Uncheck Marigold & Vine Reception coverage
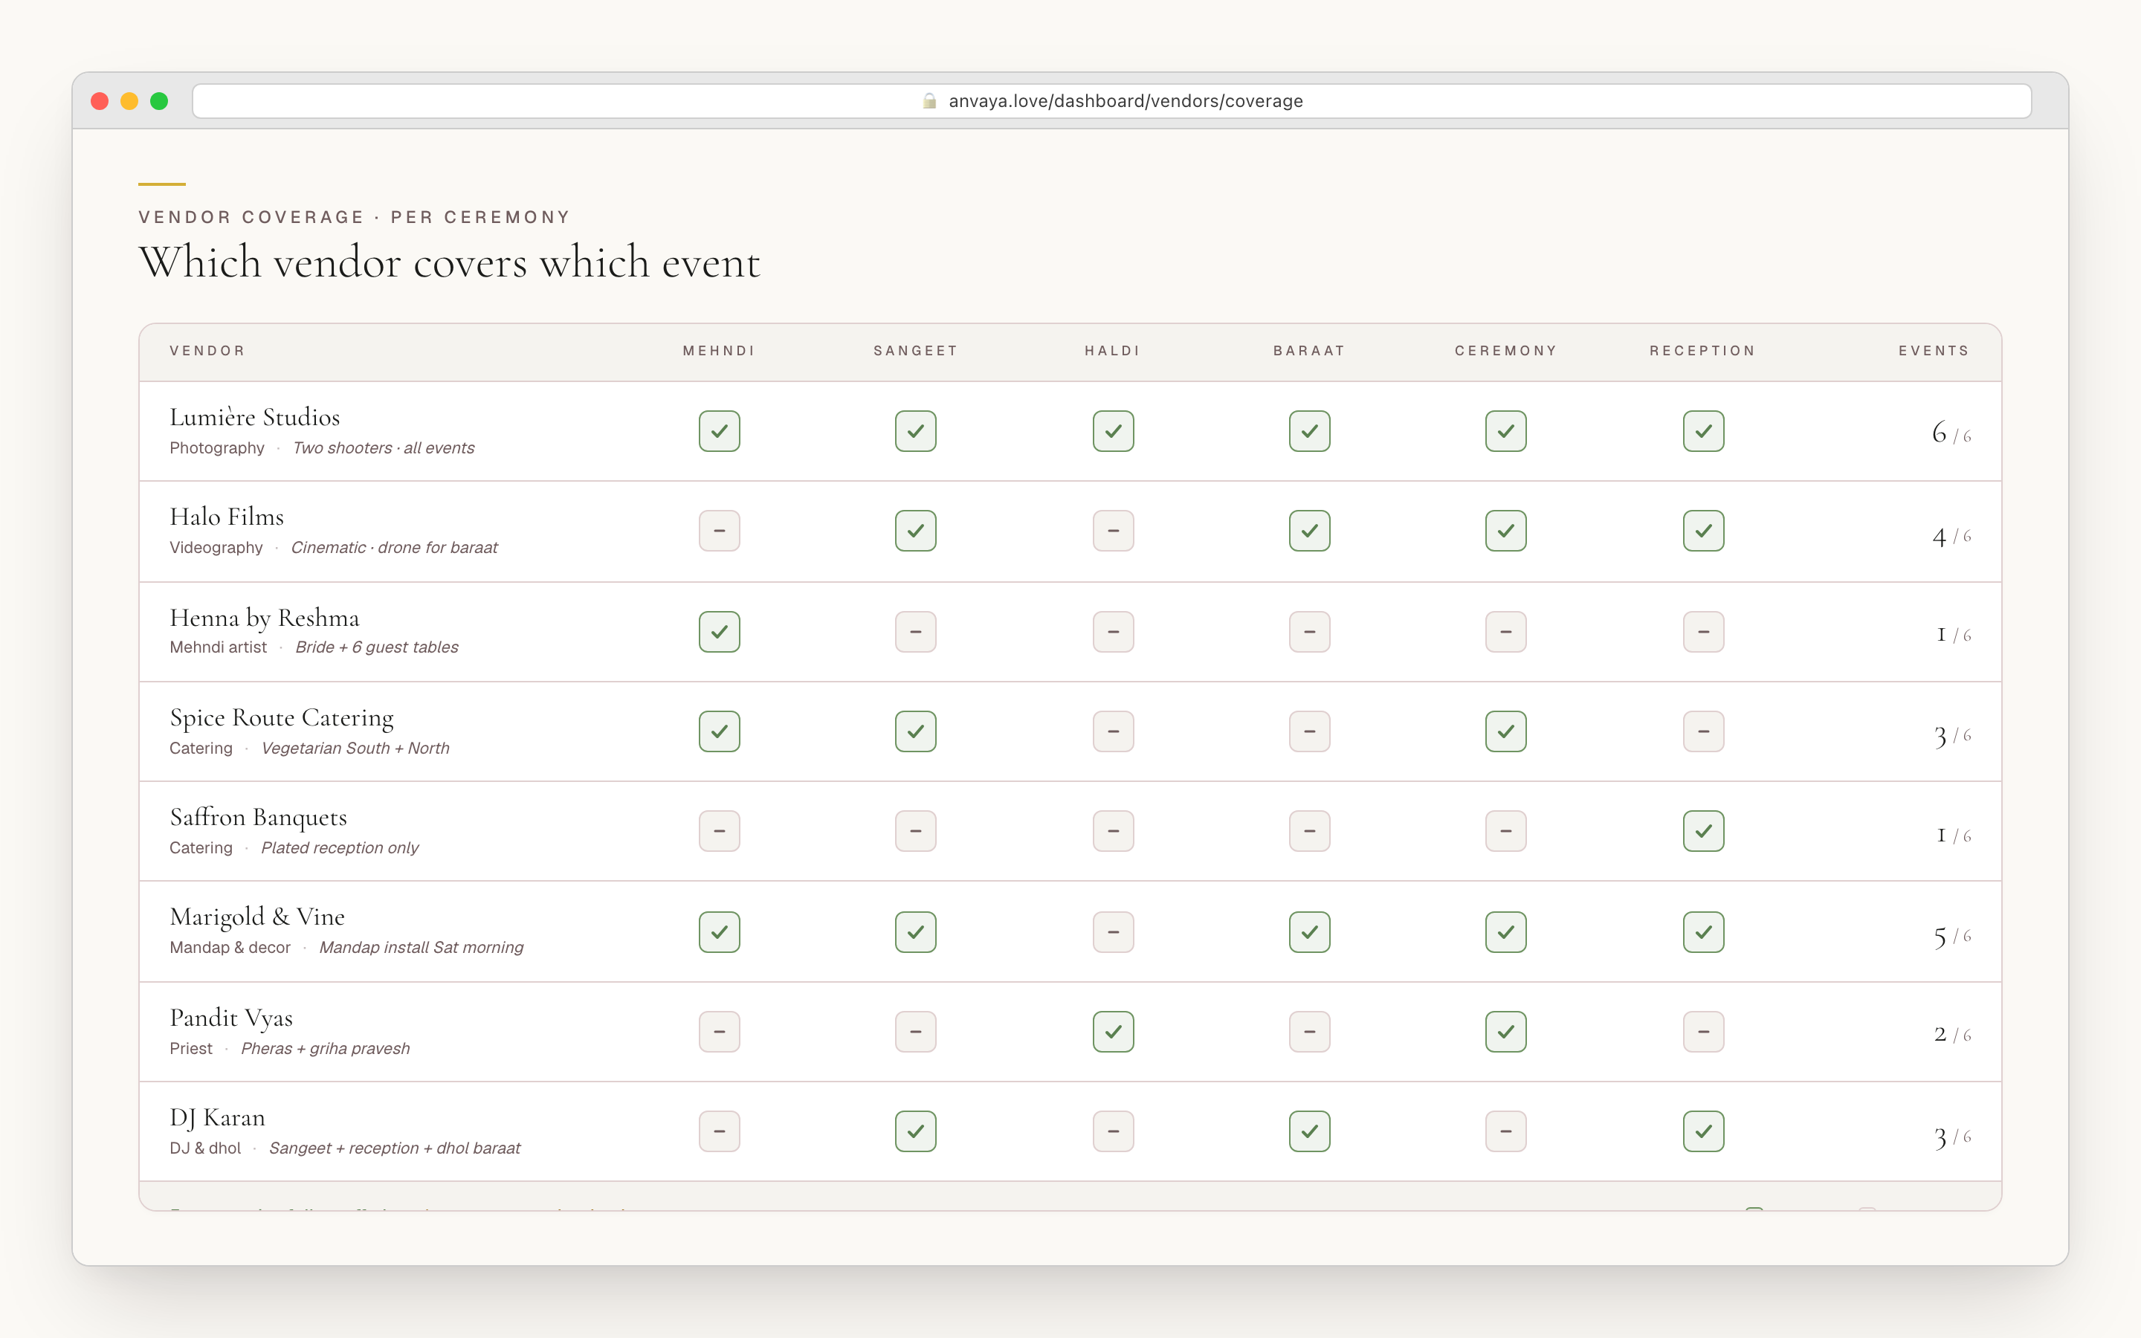Viewport: 2141px width, 1338px height. [1703, 932]
